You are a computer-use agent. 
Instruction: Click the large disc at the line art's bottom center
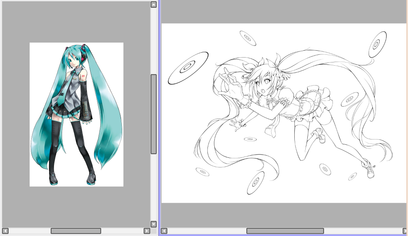tap(255, 183)
